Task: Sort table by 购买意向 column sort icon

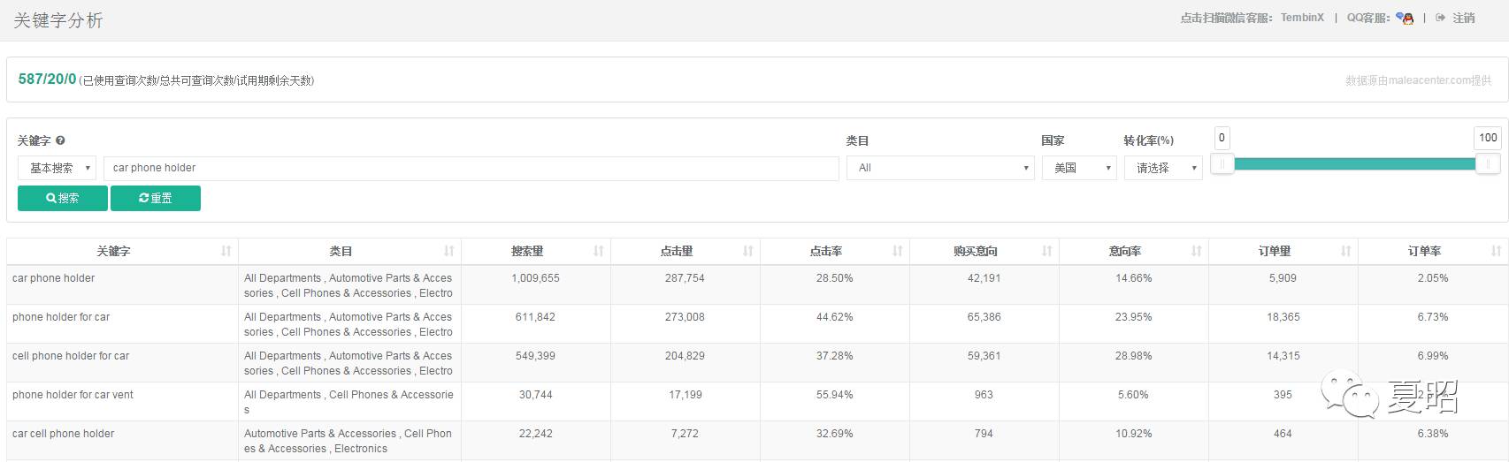Action: [x=1047, y=251]
